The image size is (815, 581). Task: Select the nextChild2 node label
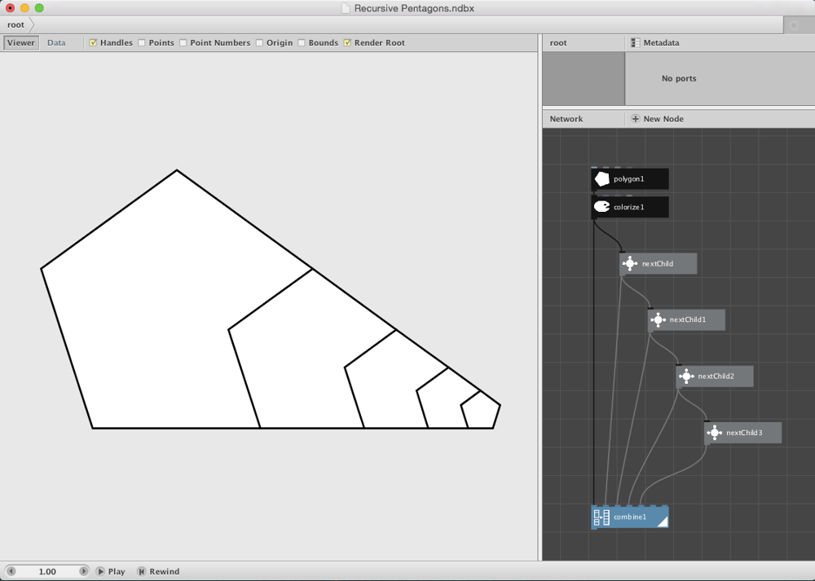716,376
